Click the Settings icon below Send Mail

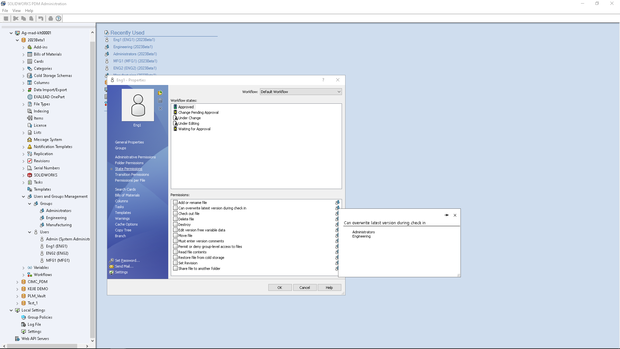point(111,272)
